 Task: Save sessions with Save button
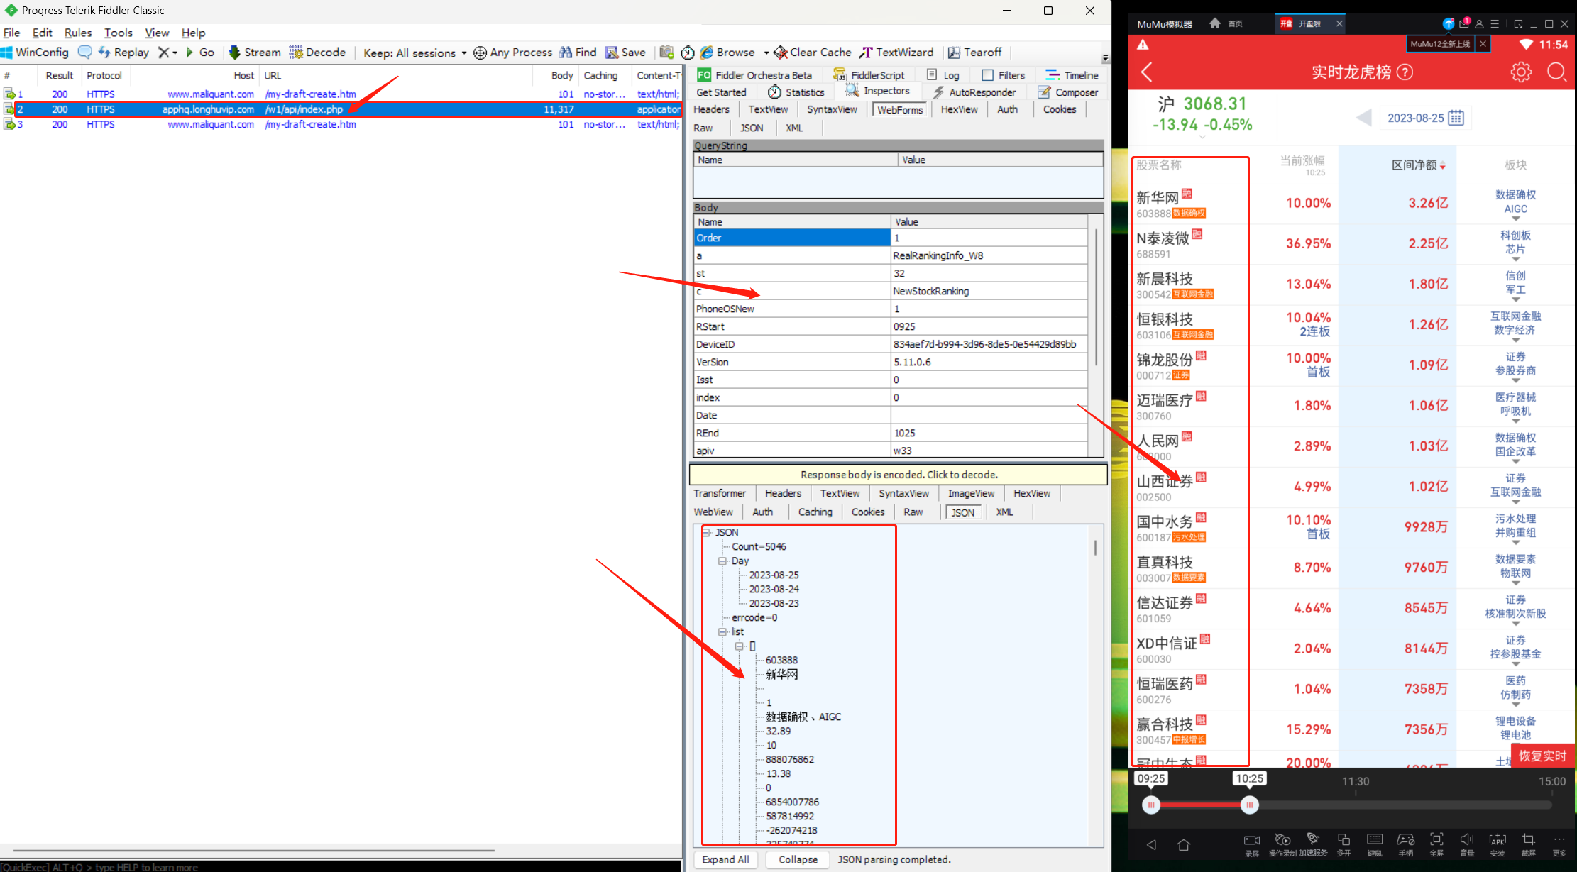click(625, 53)
